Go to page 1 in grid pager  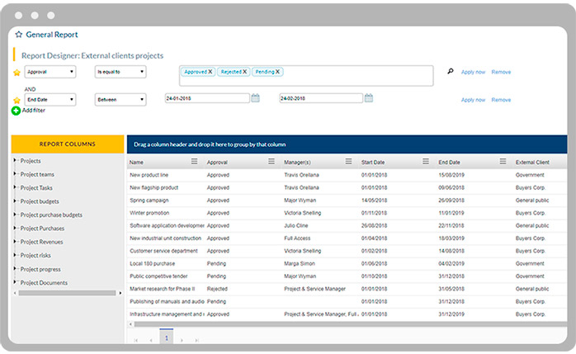[166, 338]
